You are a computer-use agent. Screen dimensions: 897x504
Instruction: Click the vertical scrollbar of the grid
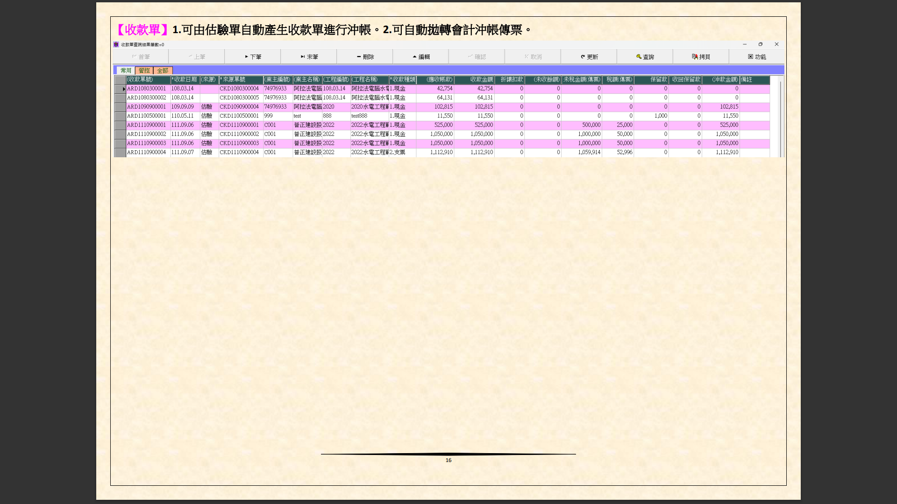[x=780, y=117]
